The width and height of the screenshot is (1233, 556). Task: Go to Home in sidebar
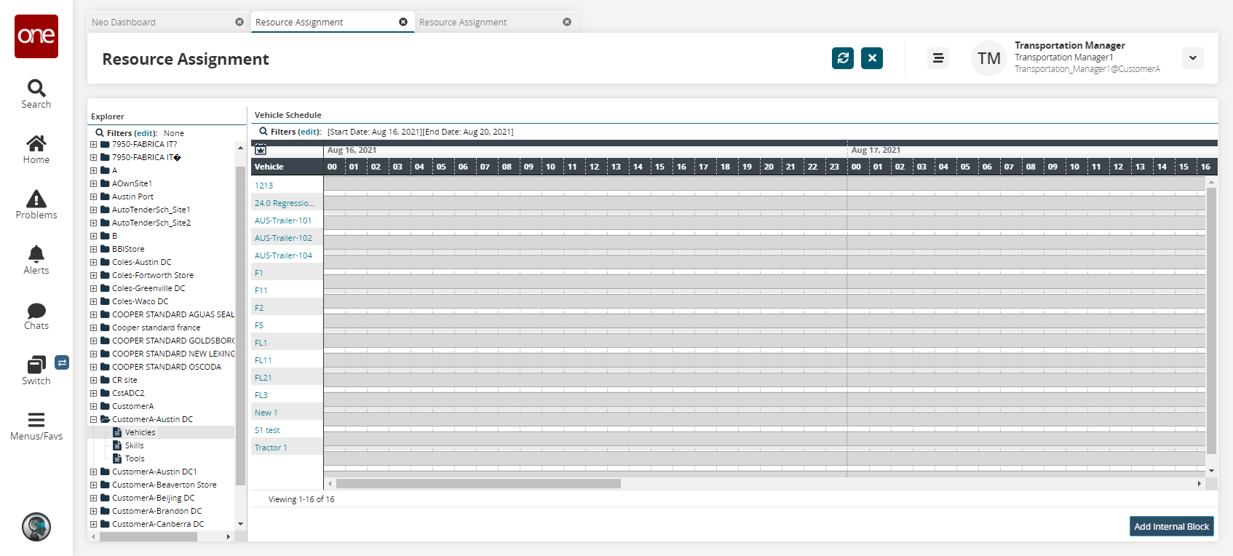click(36, 143)
